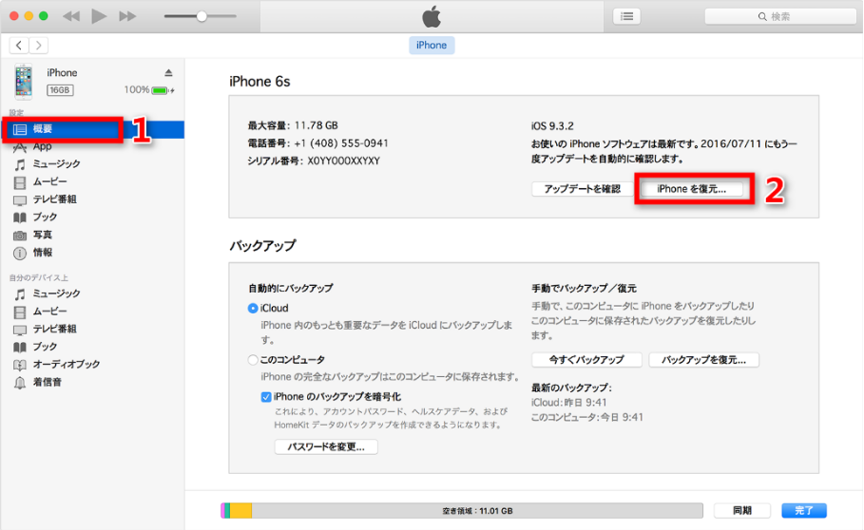Open 情報 info icon in sidebar
Screen dimensions: 864x530
point(20,253)
